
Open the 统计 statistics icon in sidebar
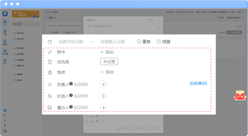click(x=5, y=61)
